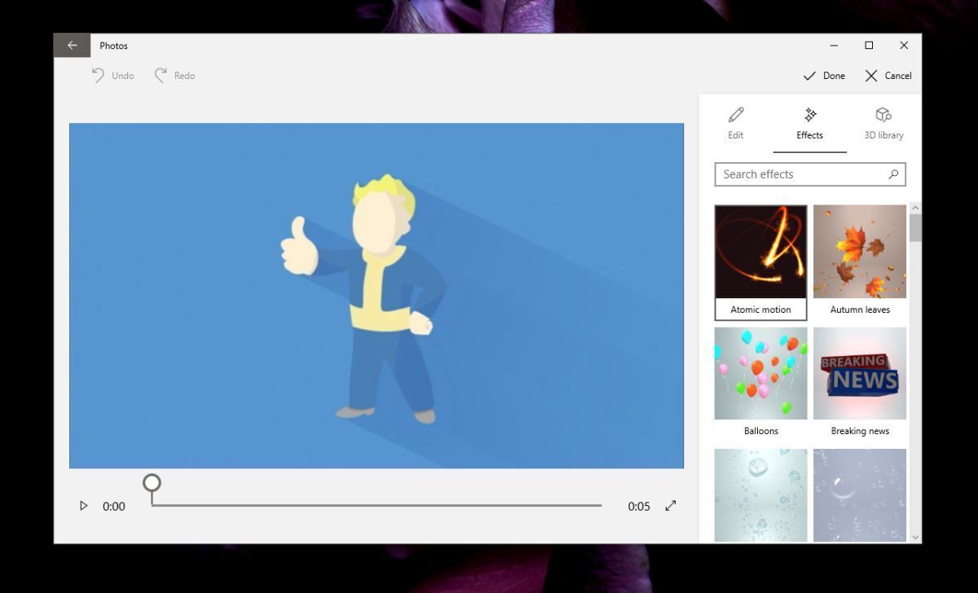Click the search magnifier in the effects search box
The width and height of the screenshot is (978, 593).
894,174
